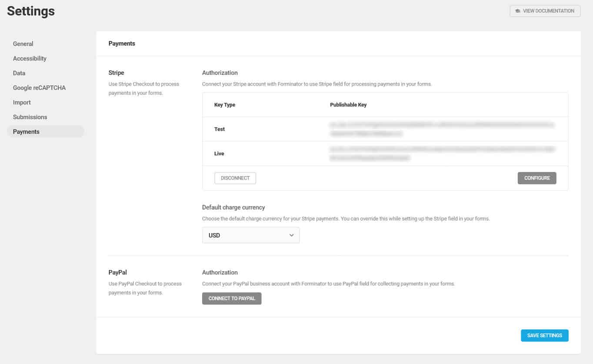Click the 'Connect your Stripe account' description
593x364 pixels.
tap(317, 84)
